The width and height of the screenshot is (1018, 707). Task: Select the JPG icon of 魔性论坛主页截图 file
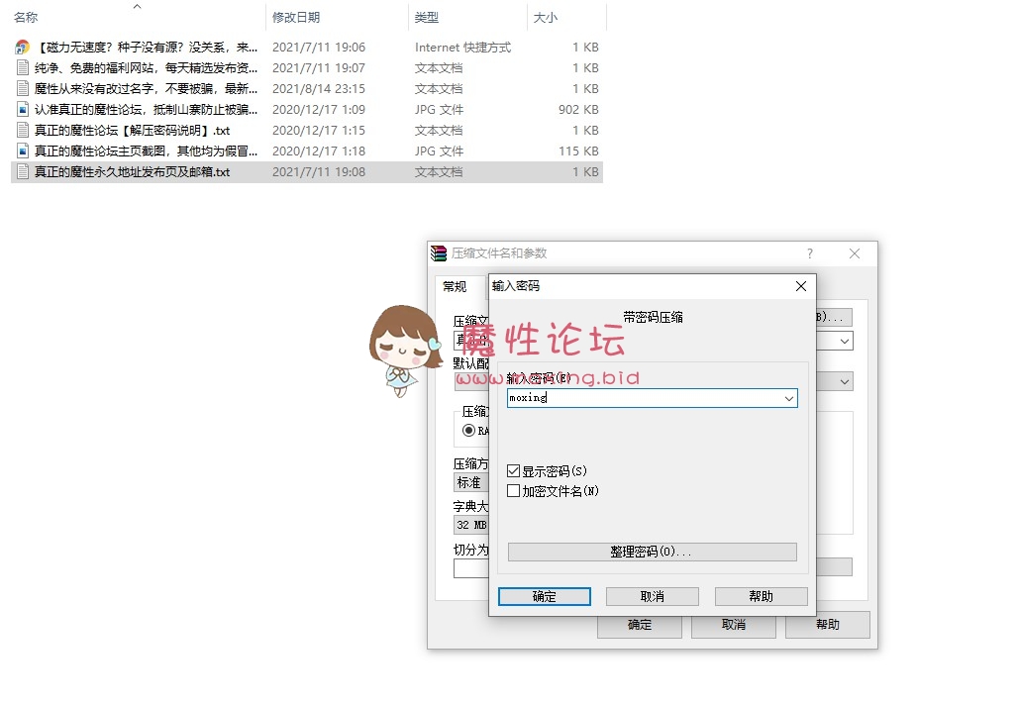click(x=21, y=151)
